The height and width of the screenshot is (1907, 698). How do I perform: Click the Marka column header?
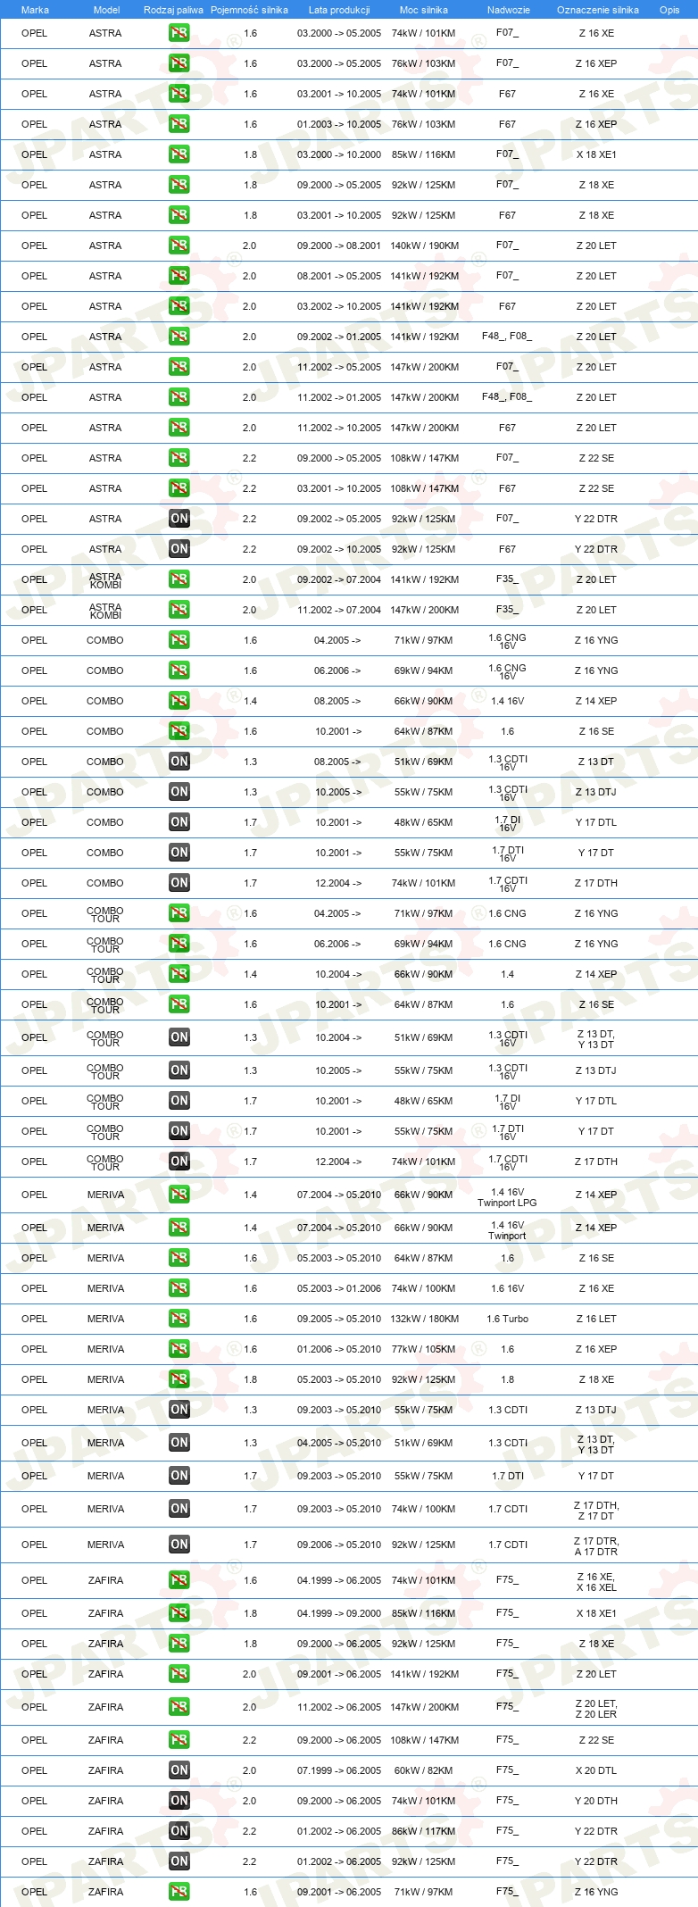35,10
